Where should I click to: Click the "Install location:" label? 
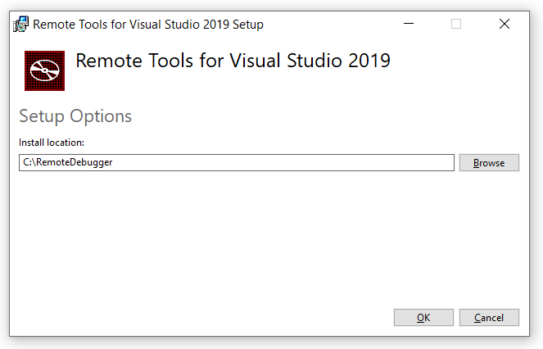pyautogui.click(x=52, y=143)
